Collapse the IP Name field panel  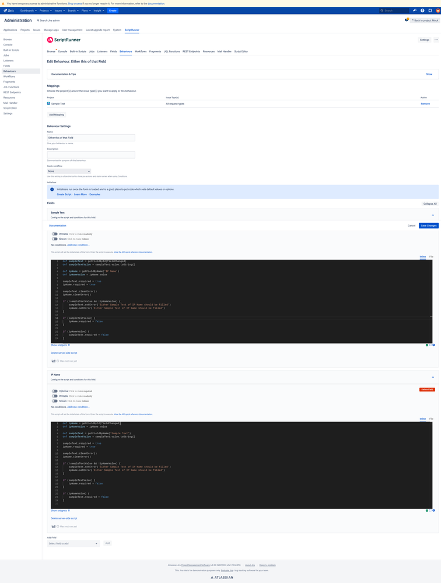point(432,377)
